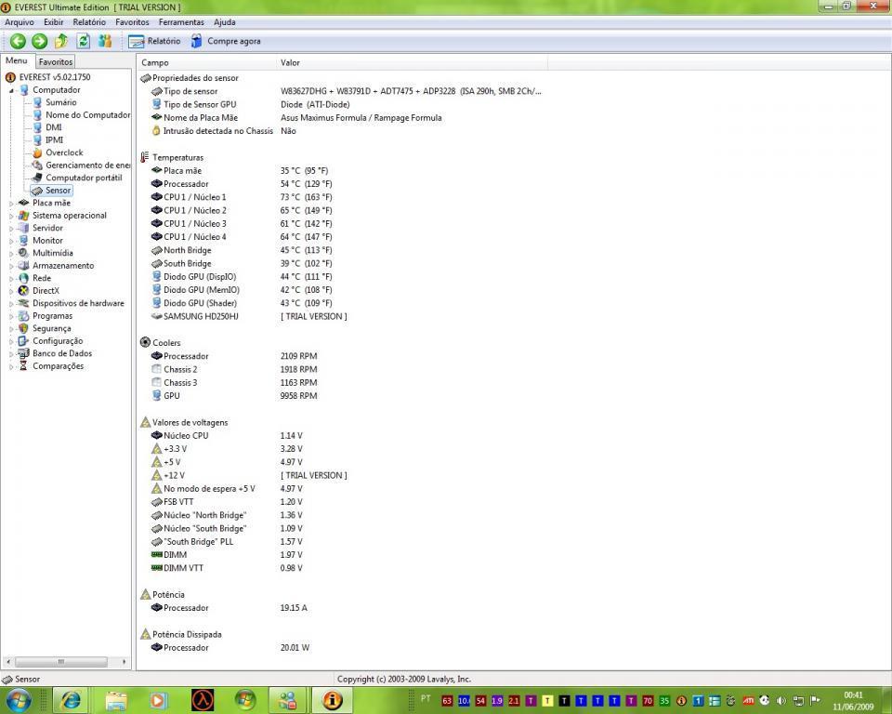Open the Ferramentas menu
892x714 pixels.
(181, 21)
